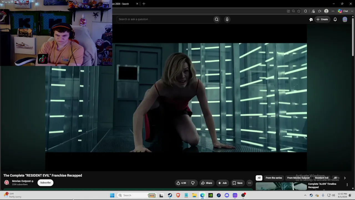This screenshot has height=200, width=355.
Task: Switch to Microsoft Edge in the taskbar
Action: pos(202,195)
